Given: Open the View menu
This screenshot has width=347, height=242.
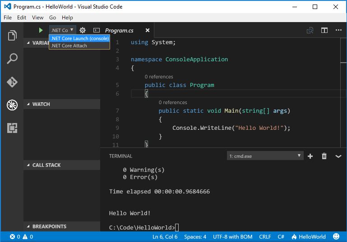Looking at the screenshot, I should 37,18.
